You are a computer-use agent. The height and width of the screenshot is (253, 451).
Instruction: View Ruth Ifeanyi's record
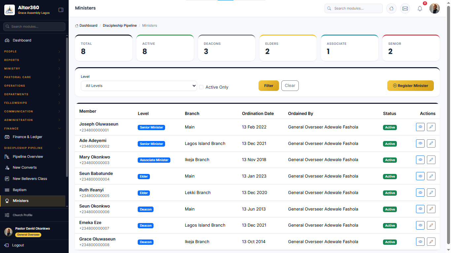coord(420,193)
